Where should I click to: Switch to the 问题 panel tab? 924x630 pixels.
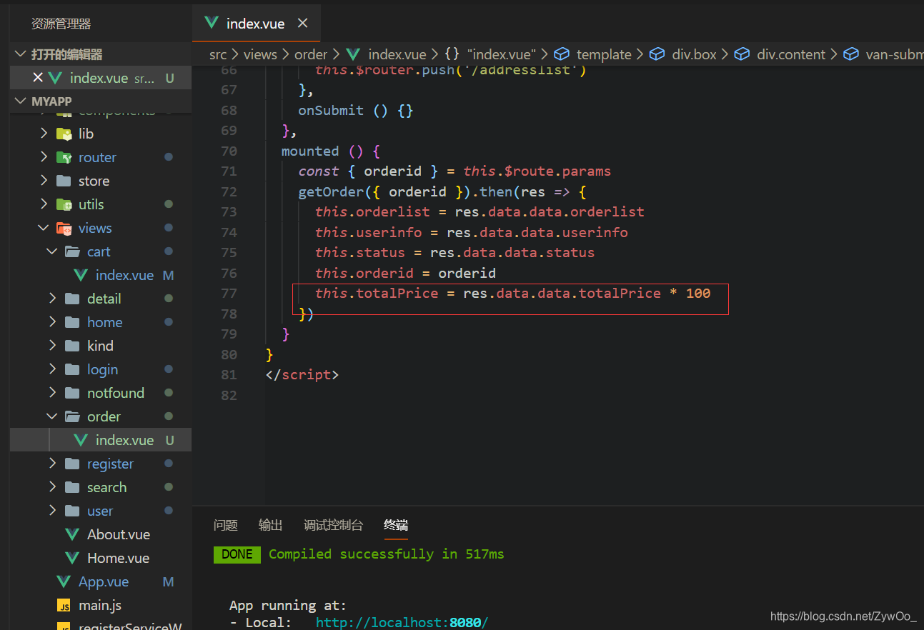226,525
